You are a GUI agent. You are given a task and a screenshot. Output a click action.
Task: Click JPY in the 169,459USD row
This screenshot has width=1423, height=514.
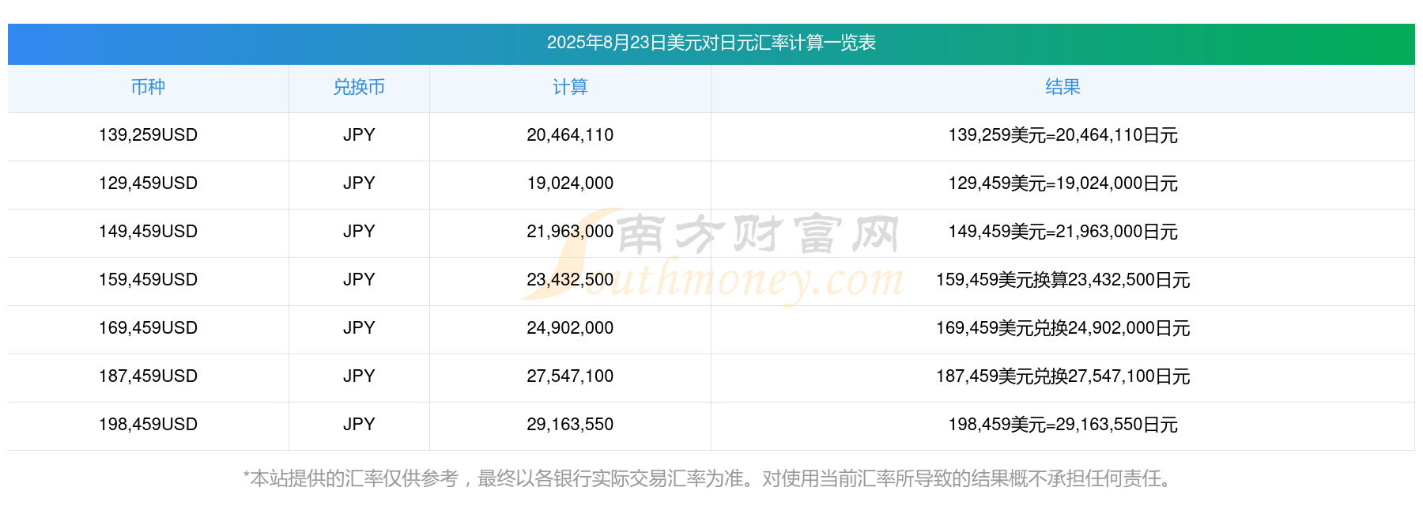[359, 328]
